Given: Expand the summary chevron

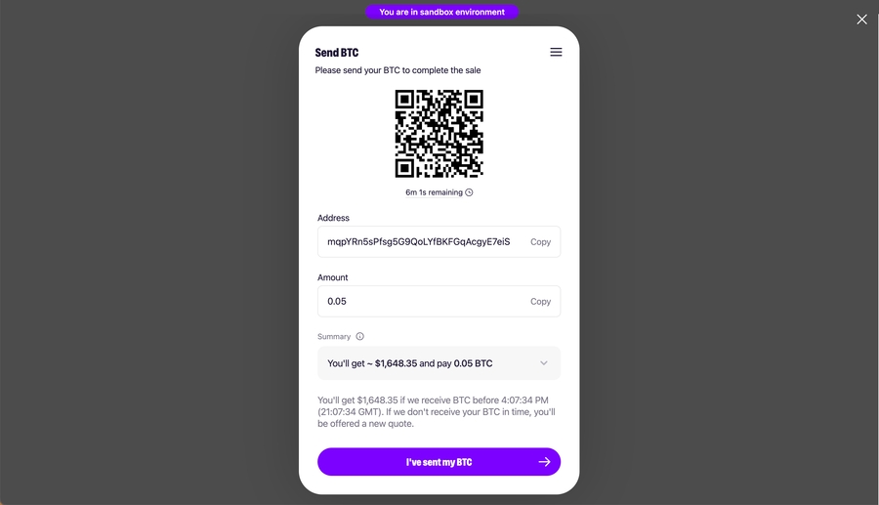Looking at the screenshot, I should coord(544,363).
